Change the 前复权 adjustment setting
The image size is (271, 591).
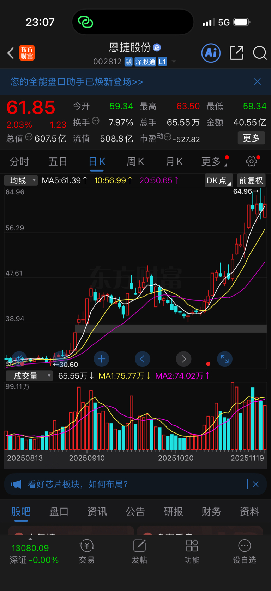(x=251, y=180)
